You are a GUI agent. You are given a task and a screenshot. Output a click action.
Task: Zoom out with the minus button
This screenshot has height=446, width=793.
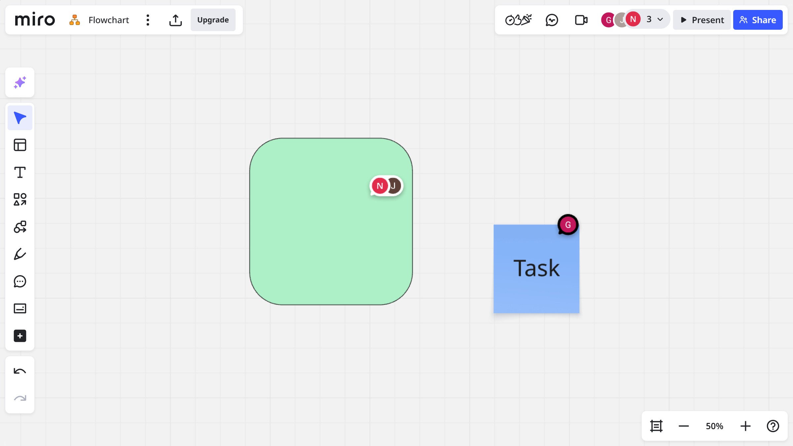[684, 426]
